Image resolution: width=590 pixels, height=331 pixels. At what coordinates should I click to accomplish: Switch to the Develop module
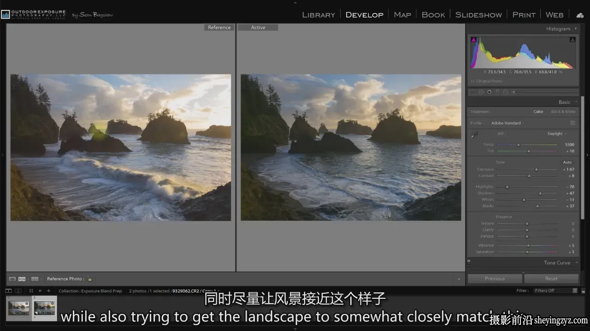click(x=364, y=15)
